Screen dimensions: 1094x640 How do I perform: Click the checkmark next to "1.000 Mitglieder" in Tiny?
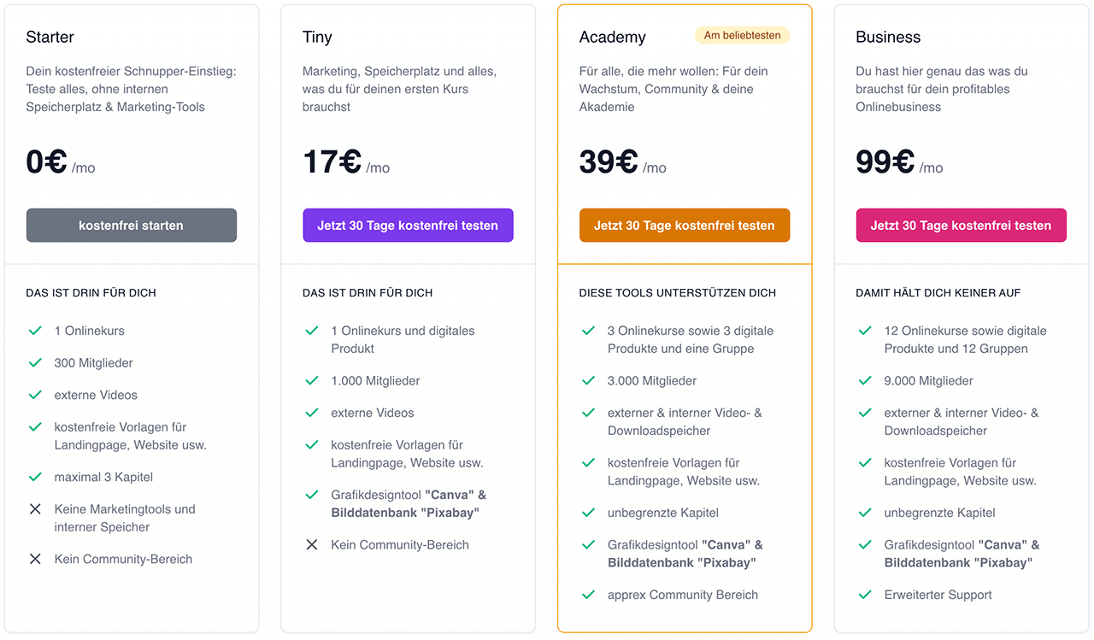pos(311,379)
